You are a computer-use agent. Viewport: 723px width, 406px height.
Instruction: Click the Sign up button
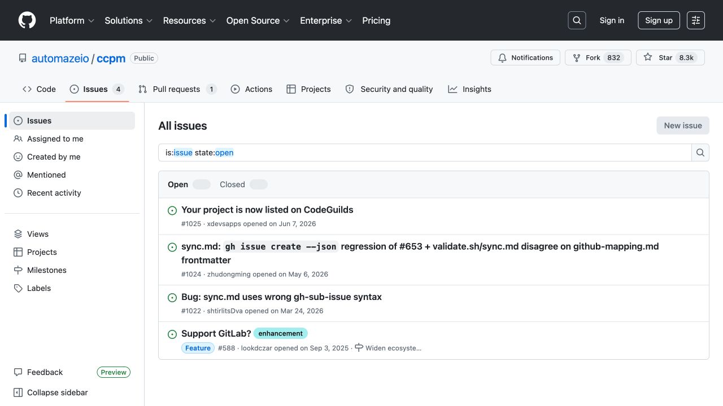[x=659, y=20]
